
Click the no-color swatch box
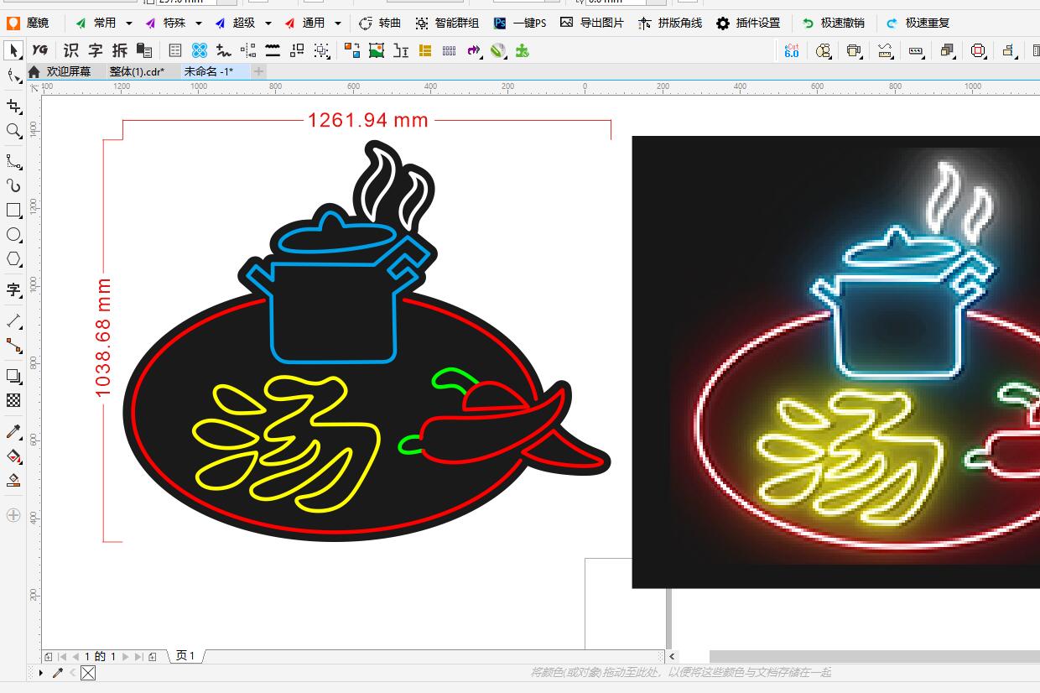(x=88, y=673)
